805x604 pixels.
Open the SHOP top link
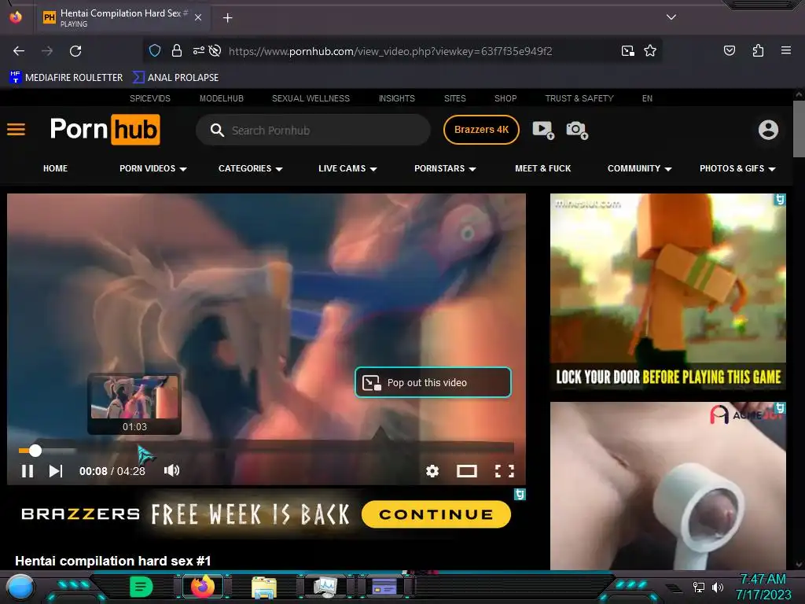point(505,98)
